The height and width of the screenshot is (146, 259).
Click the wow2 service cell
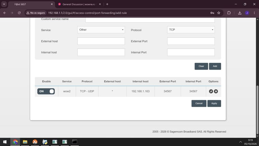coord(67,91)
